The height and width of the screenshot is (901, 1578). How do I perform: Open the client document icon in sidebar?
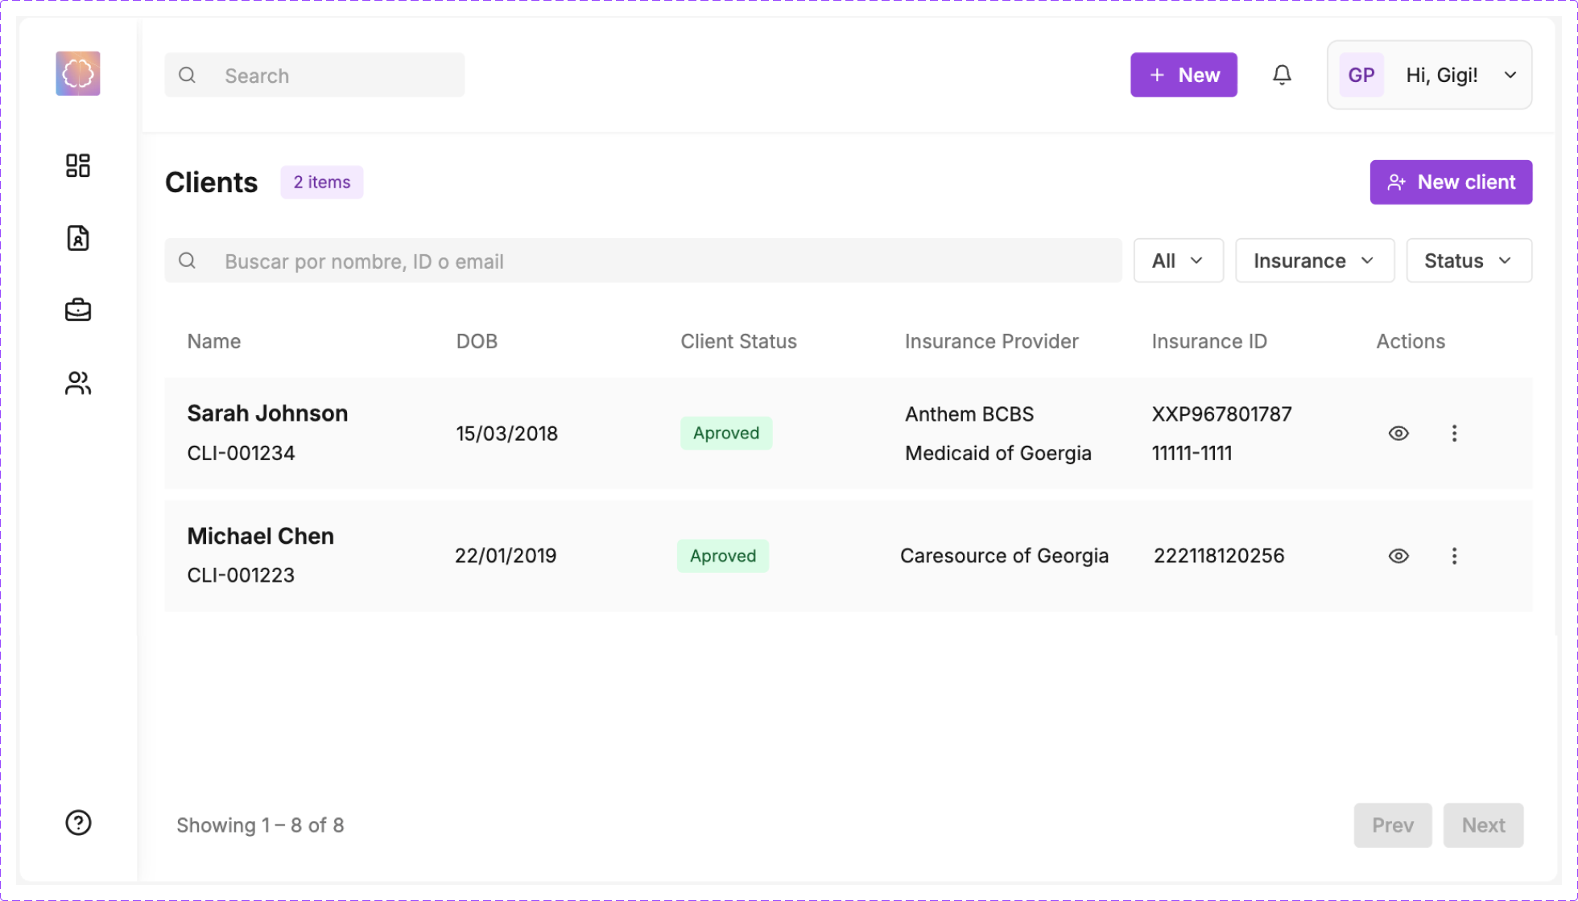[78, 238]
